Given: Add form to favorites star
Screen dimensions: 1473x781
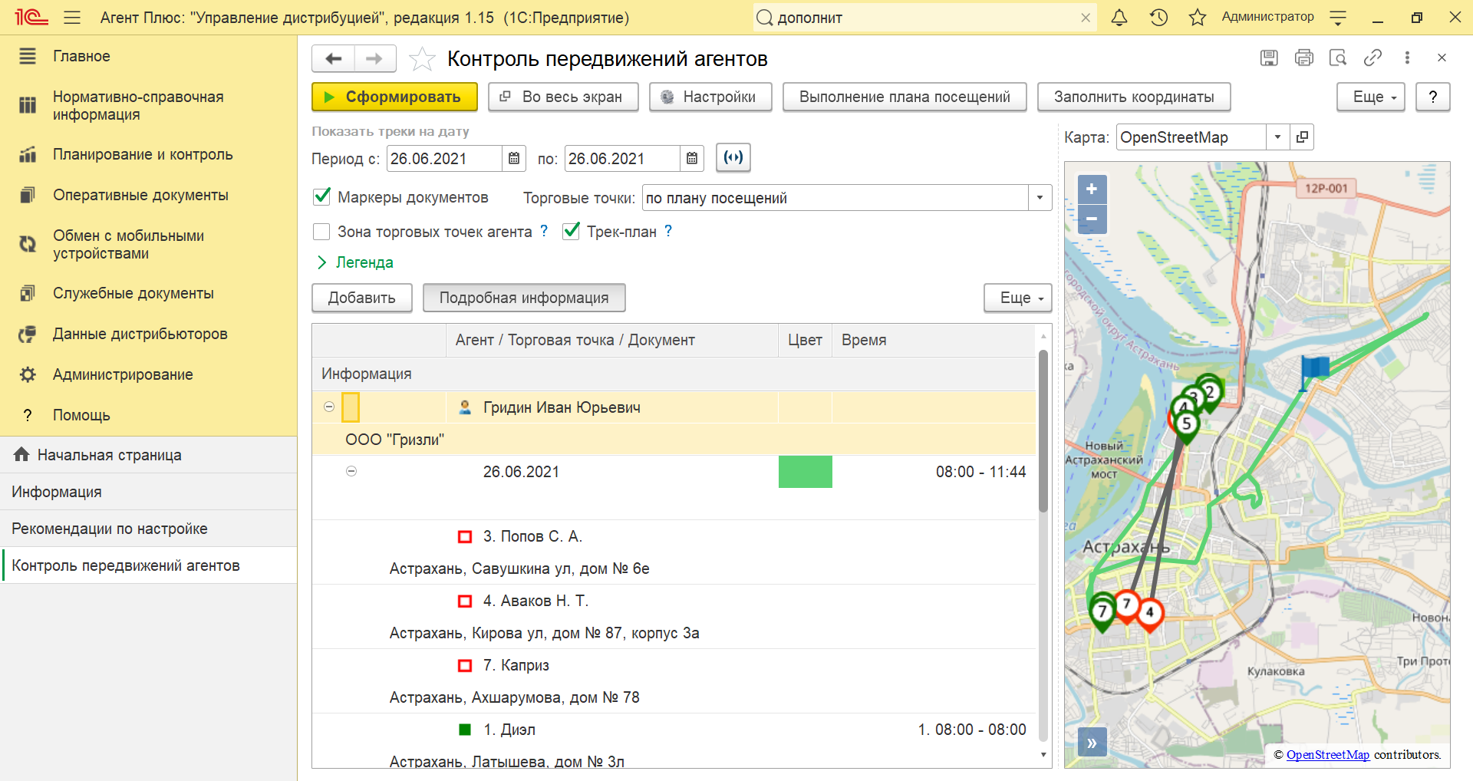Looking at the screenshot, I should point(422,58).
